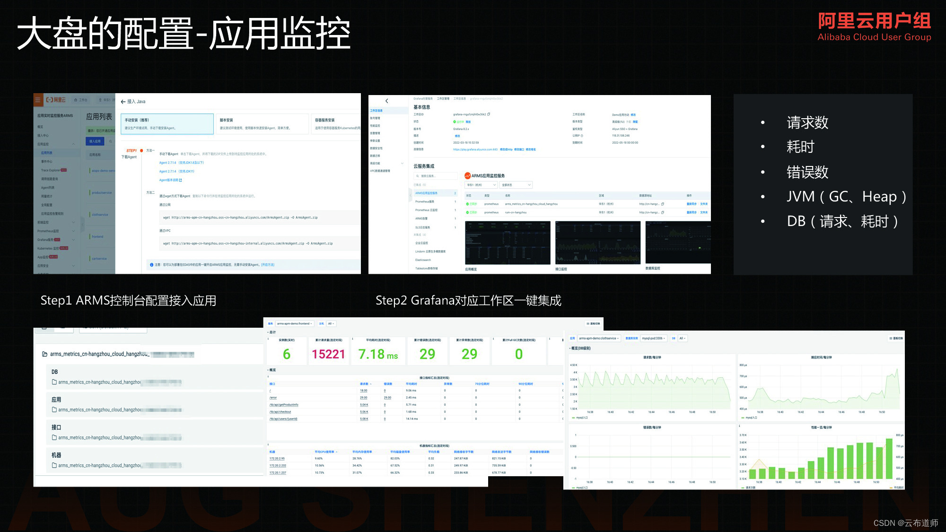Open the hamburger menu in ARMS console
This screenshot has height=532, width=946.
click(38, 100)
